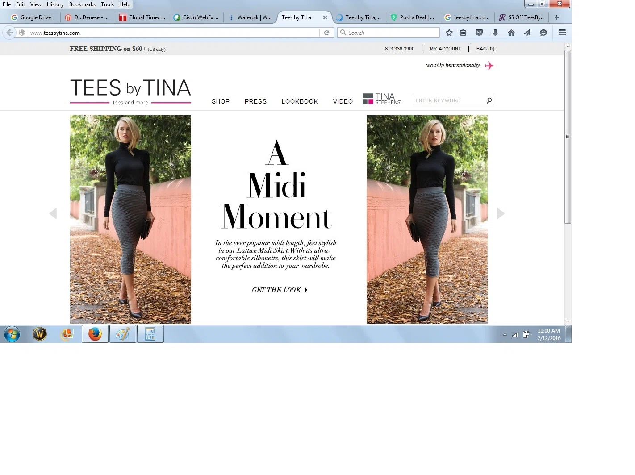The width and height of the screenshot is (635, 475).
Task: Open MY ACCOUNT link
Action: pyautogui.click(x=445, y=49)
